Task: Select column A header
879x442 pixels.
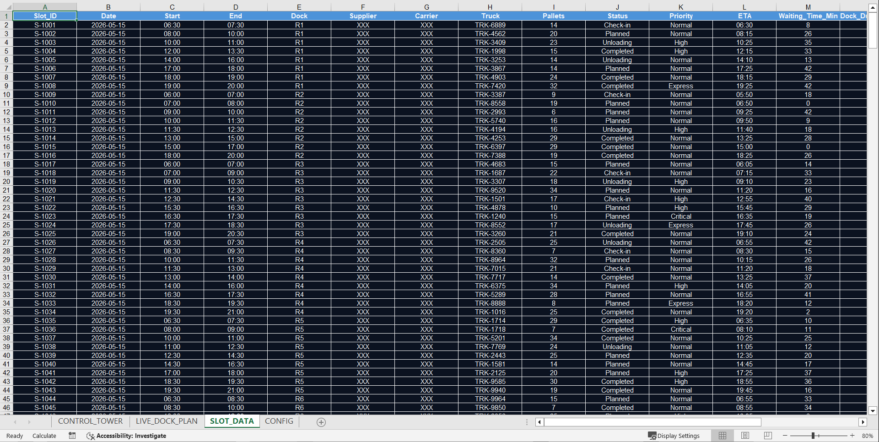Action: pos(45,7)
